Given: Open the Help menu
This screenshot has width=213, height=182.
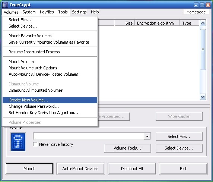Looking at the screenshot, I should [95, 12].
